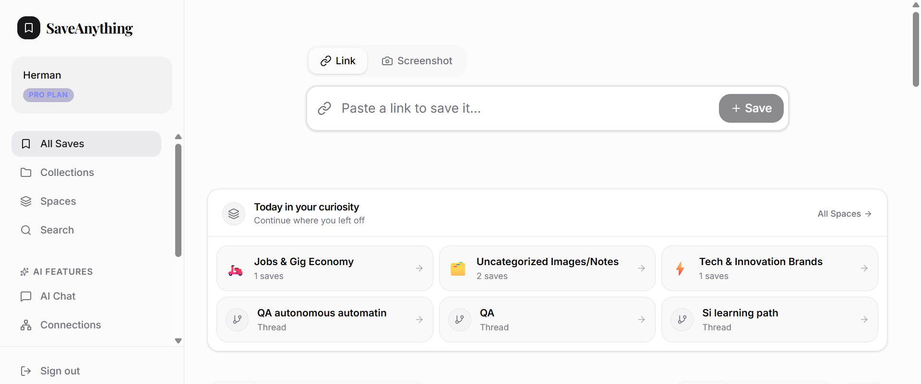Click the Jobs & Gig Economy scooter icon
This screenshot has width=921, height=384.
coord(235,270)
